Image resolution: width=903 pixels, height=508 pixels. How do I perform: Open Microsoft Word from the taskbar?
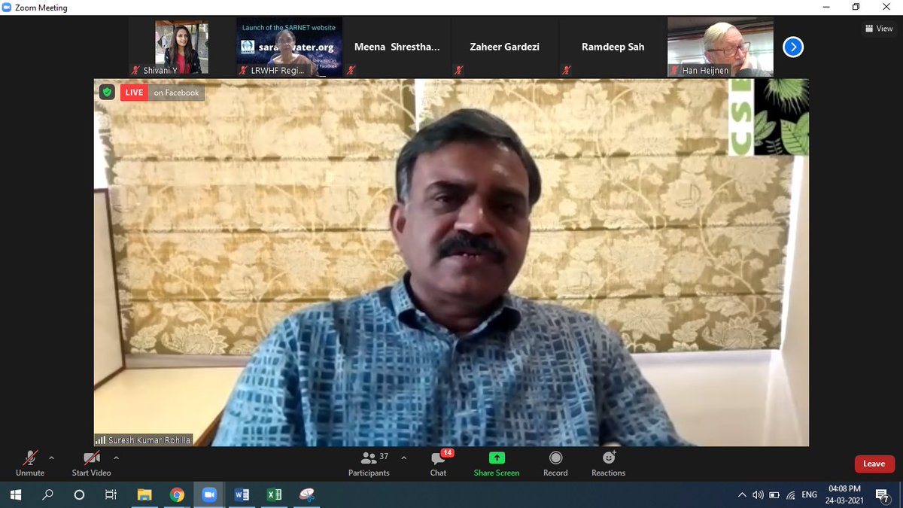(242, 494)
